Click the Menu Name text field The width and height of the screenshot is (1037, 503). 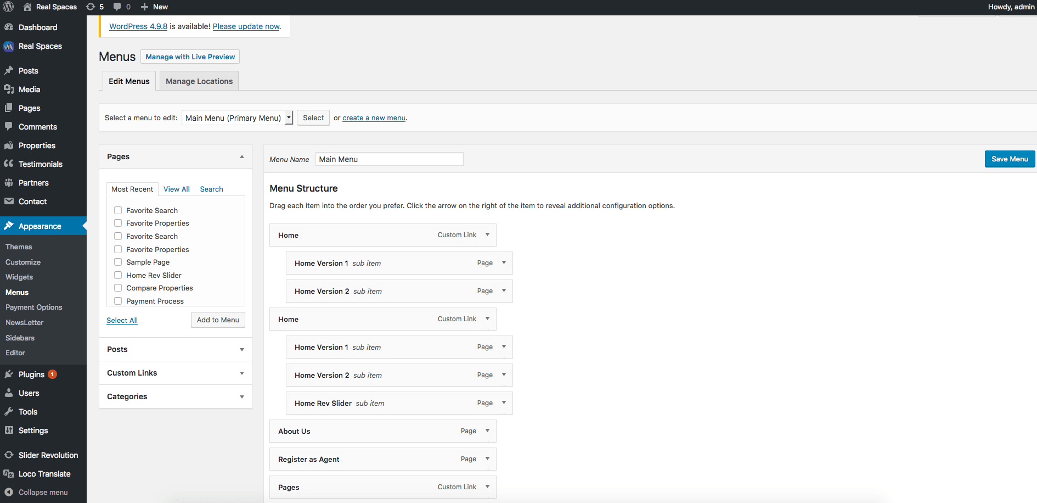pos(390,159)
